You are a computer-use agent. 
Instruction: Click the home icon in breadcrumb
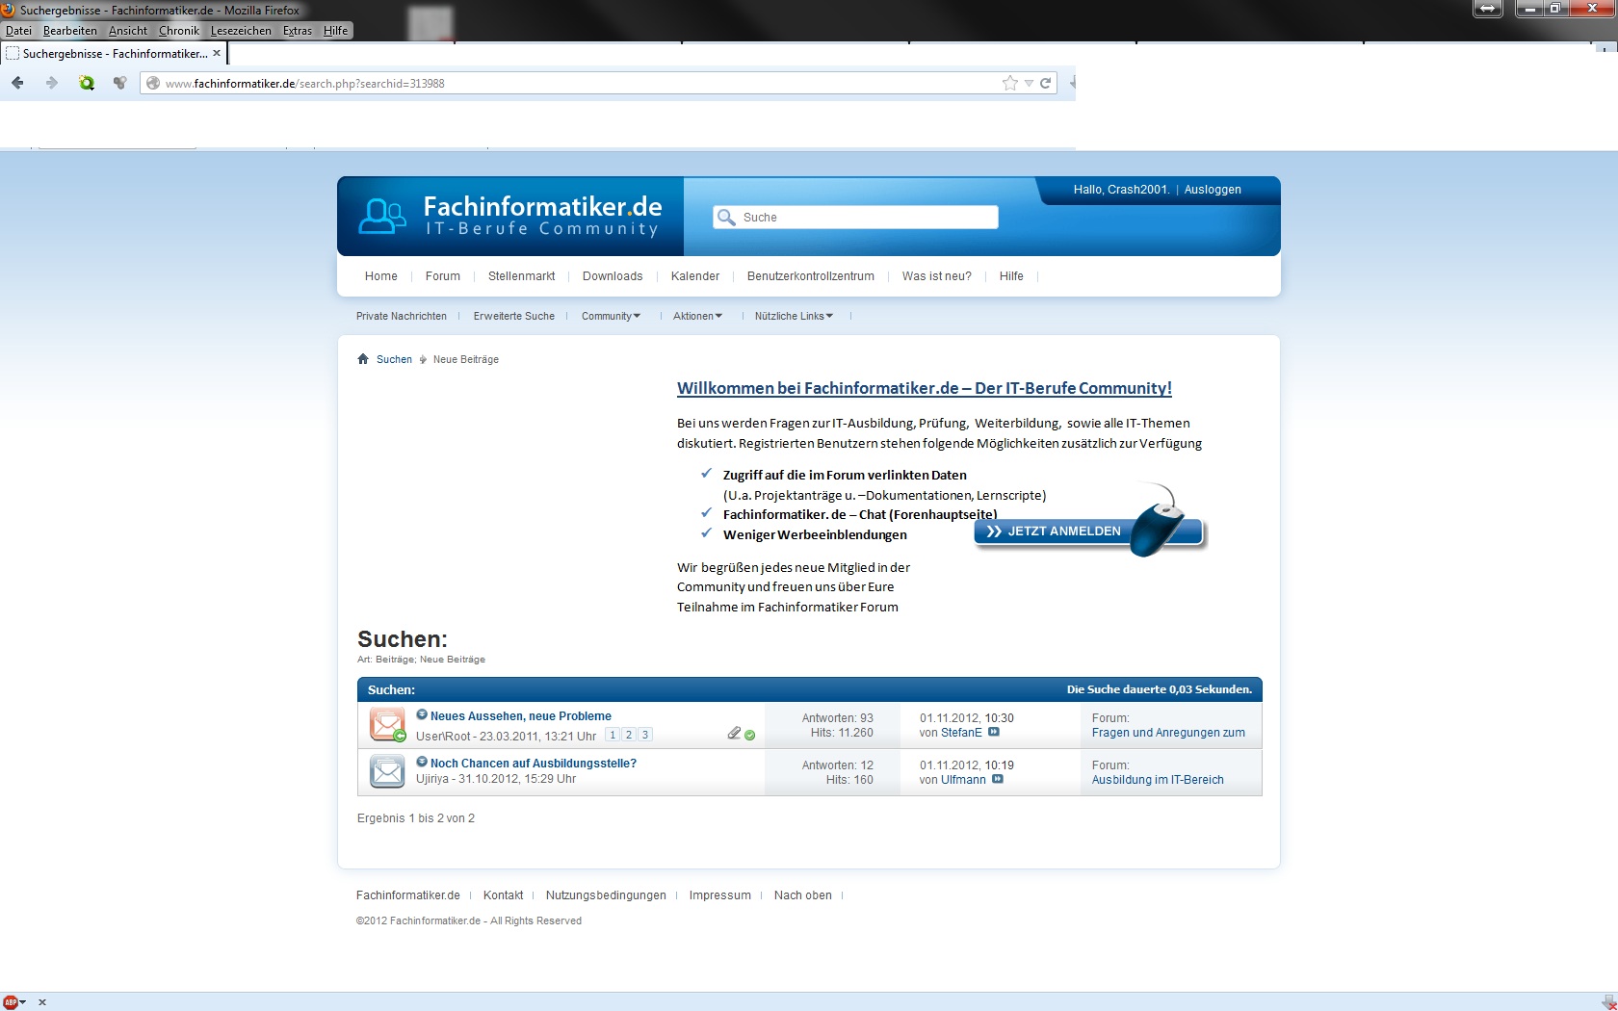coord(363,359)
